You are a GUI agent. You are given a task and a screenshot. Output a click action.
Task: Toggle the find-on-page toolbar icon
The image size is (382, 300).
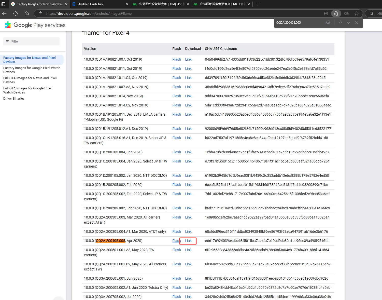(336, 13)
